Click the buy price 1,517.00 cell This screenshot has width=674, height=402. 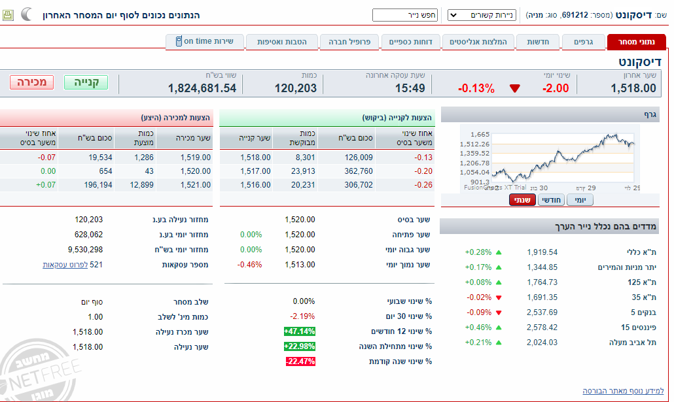click(255, 171)
